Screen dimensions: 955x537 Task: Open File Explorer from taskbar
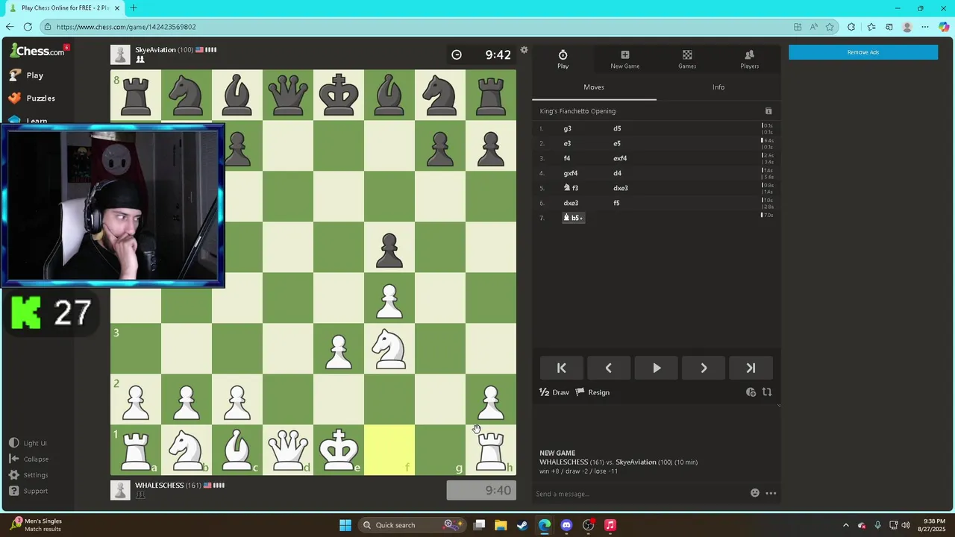[501, 525]
